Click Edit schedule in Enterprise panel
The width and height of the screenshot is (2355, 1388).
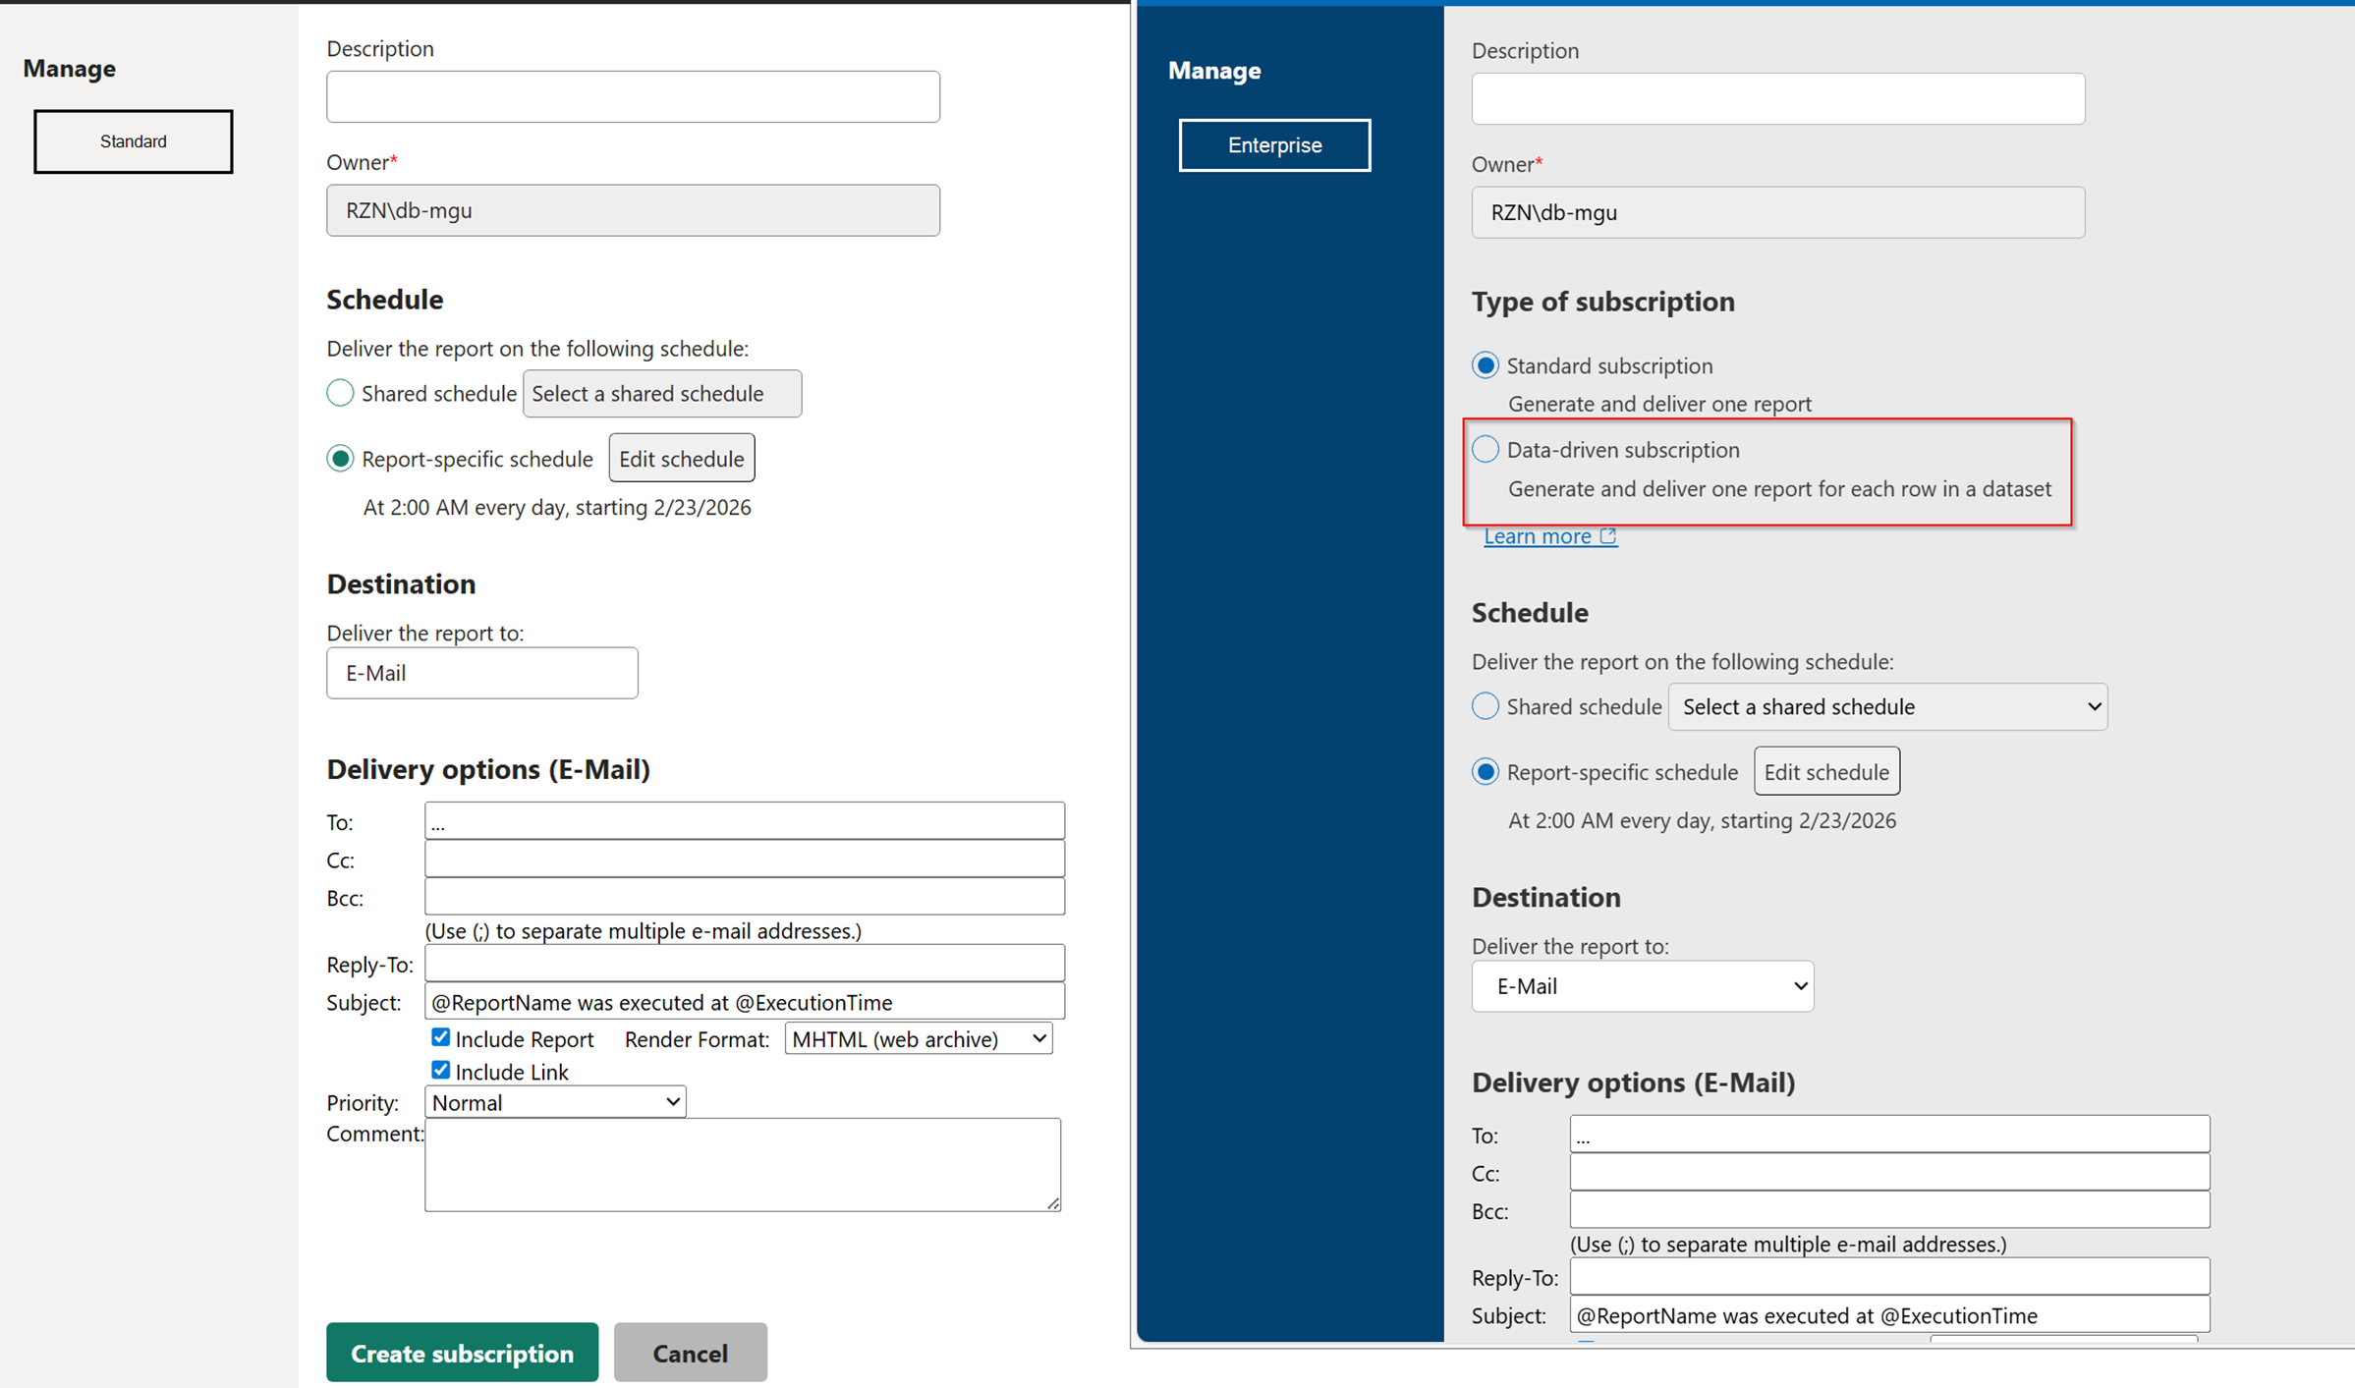[1825, 772]
